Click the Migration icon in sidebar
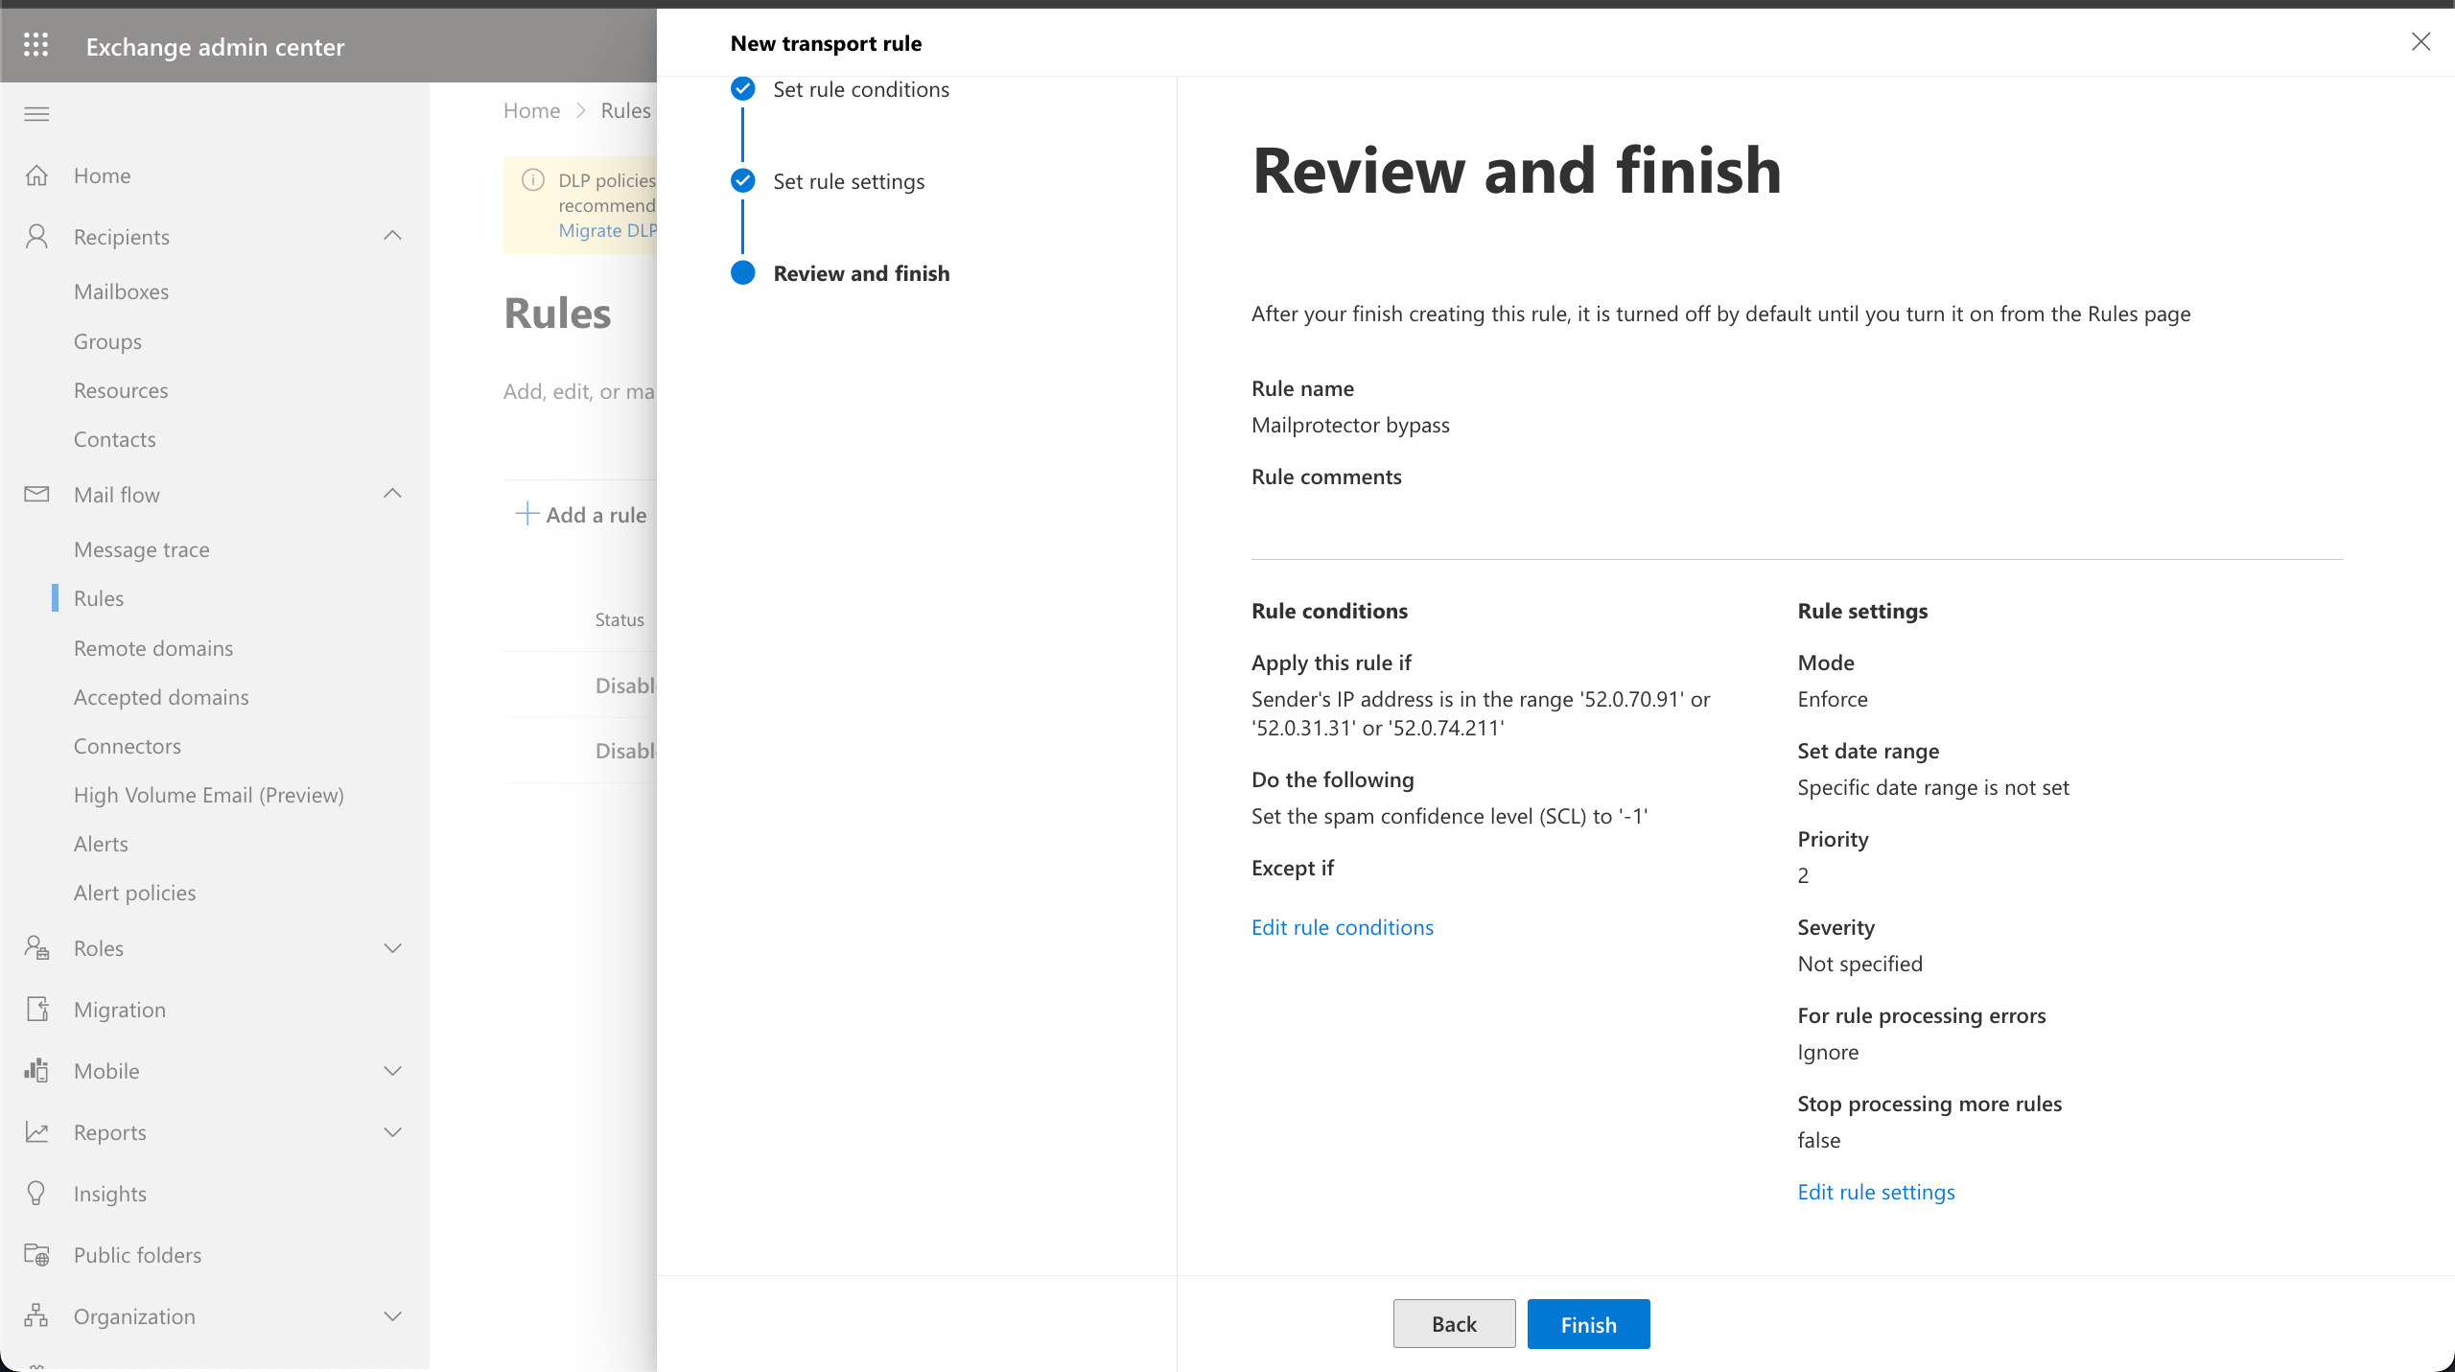This screenshot has width=2455, height=1372. 36,1010
